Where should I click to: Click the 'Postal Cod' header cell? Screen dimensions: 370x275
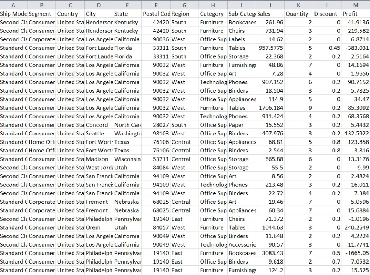coord(156,14)
